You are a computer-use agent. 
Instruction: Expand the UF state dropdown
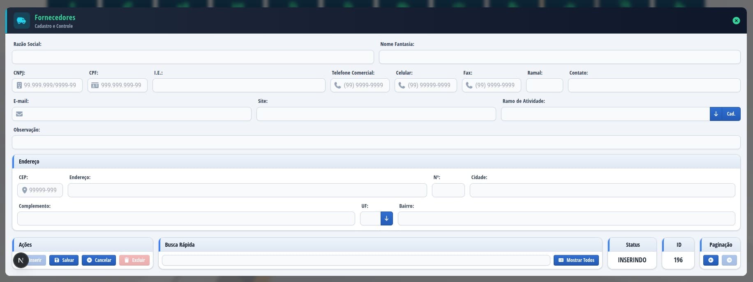tap(386, 218)
